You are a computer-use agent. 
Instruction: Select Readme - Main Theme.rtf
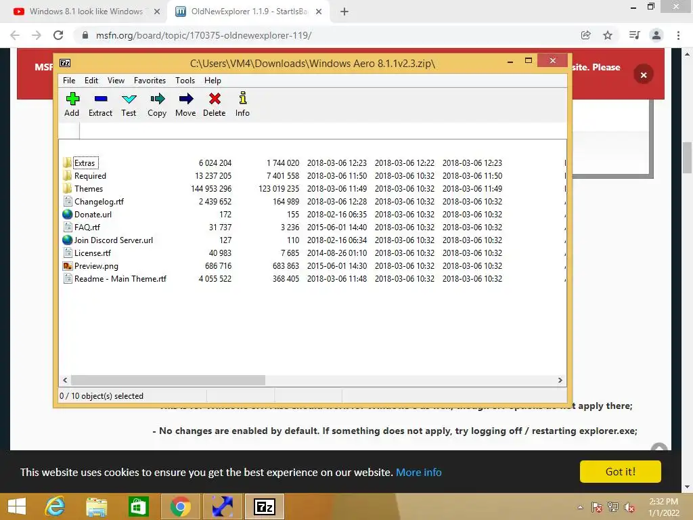point(120,278)
